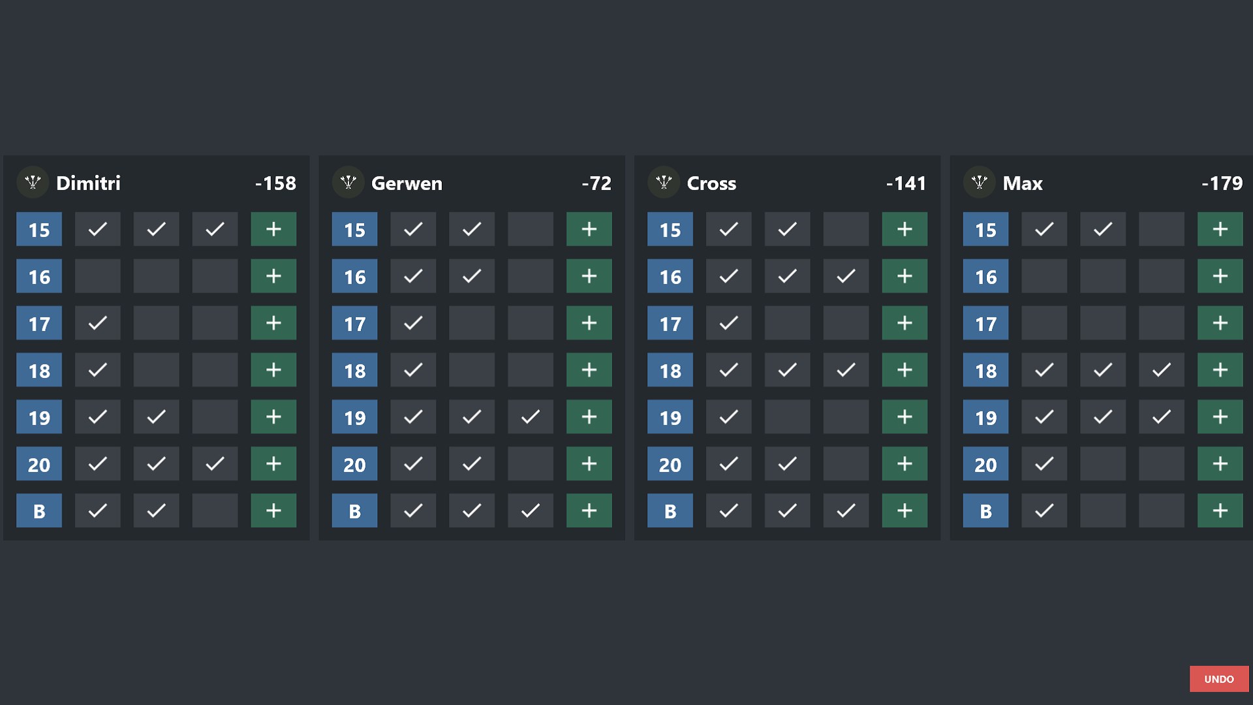
Task: Select Cross's blue 16 number button
Action: tap(670, 276)
